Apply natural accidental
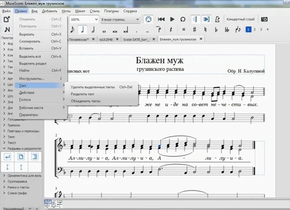Screen dimensions: 290x210 (x=205, y=30)
